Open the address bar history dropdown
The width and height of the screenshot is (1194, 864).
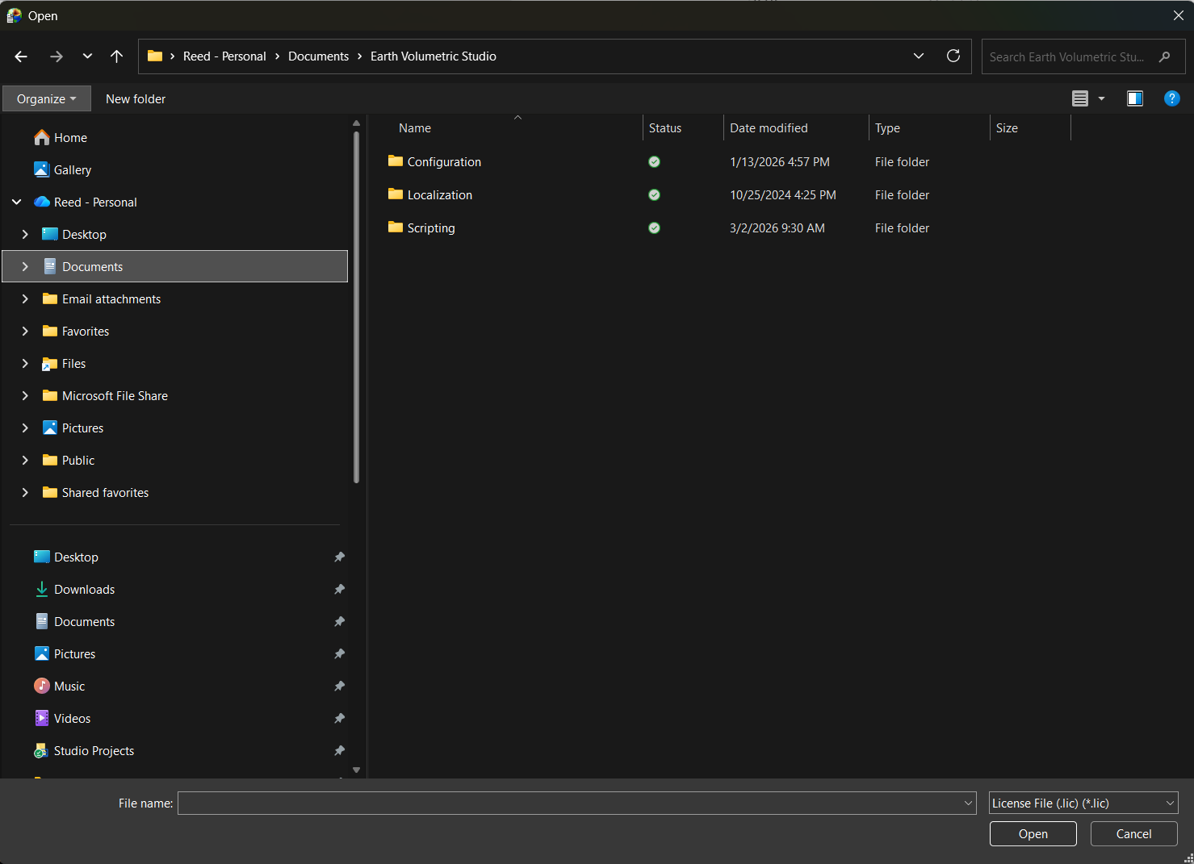click(919, 56)
